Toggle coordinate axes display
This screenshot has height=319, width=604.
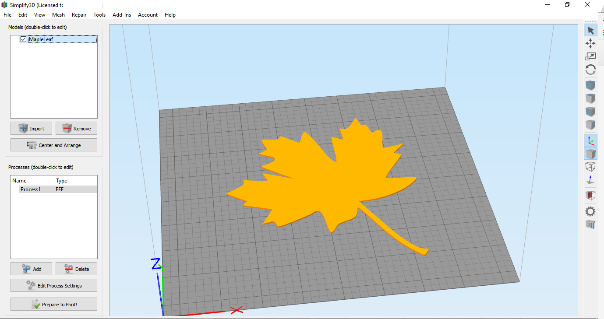click(x=590, y=140)
